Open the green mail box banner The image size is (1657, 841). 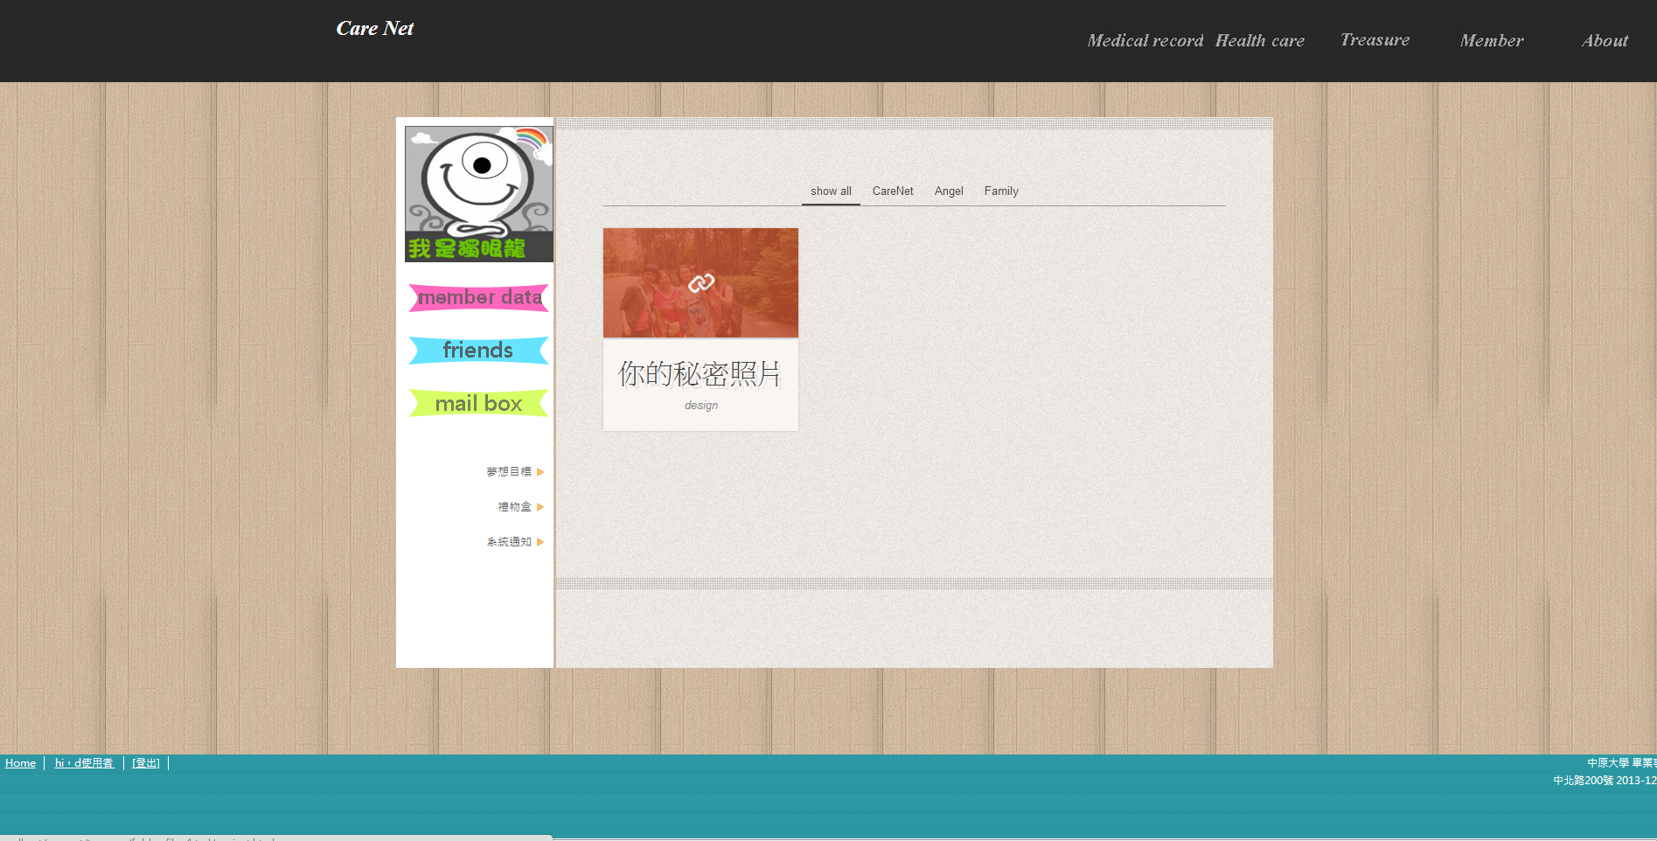click(x=478, y=403)
